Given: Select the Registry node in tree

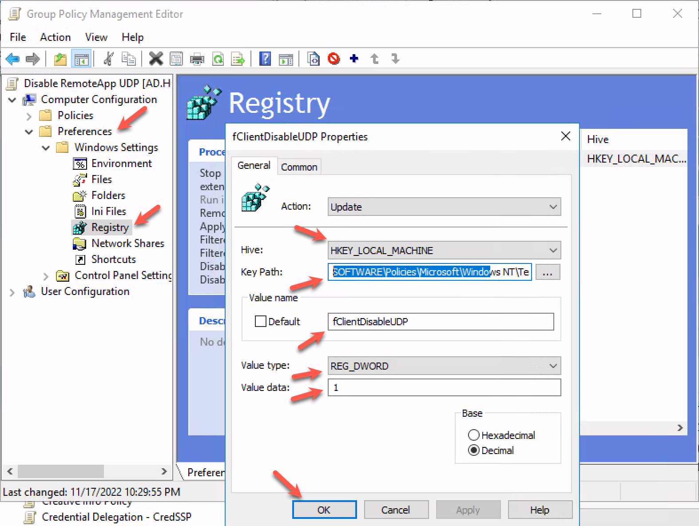Looking at the screenshot, I should (x=110, y=227).
